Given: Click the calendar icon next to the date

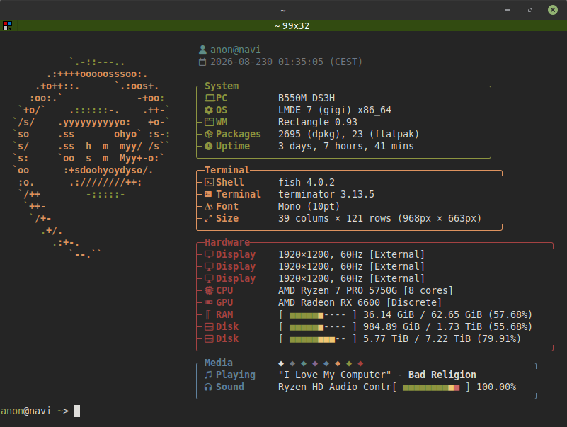Looking at the screenshot, I should click(202, 62).
